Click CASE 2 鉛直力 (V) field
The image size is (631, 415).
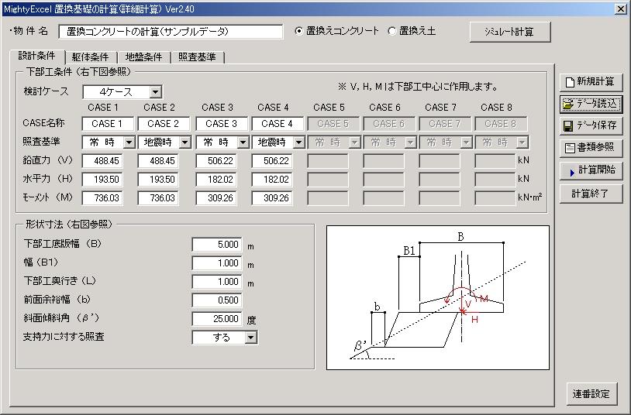[158, 161]
